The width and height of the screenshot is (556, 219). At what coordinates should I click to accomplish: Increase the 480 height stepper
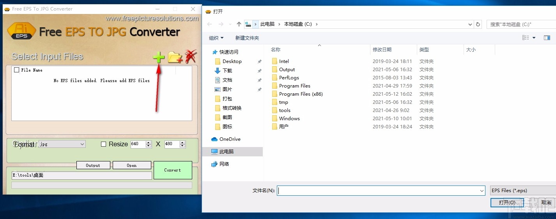pos(182,142)
